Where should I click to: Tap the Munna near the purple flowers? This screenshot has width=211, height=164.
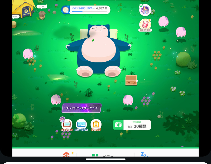[x=128, y=100]
